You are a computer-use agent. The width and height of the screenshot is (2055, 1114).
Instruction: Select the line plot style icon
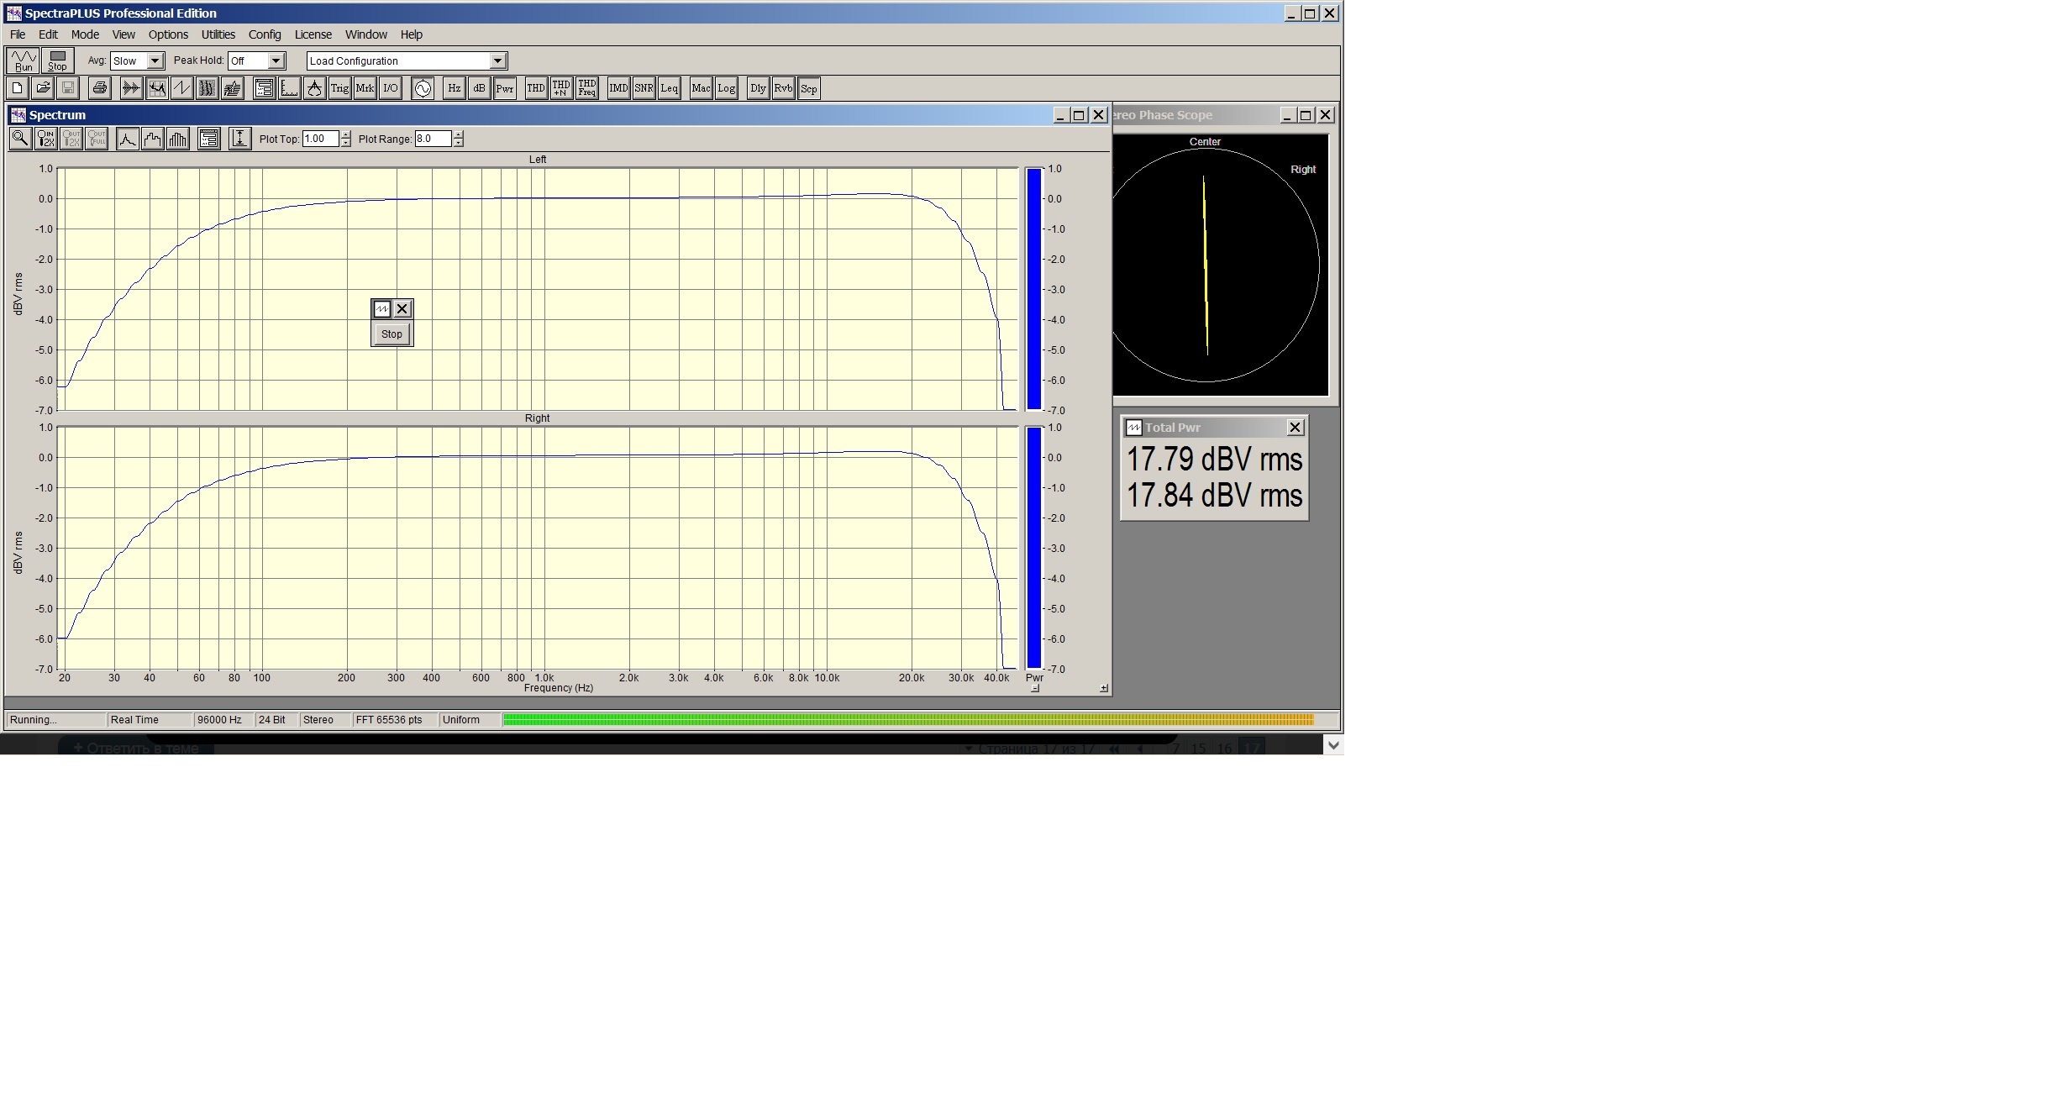128,139
